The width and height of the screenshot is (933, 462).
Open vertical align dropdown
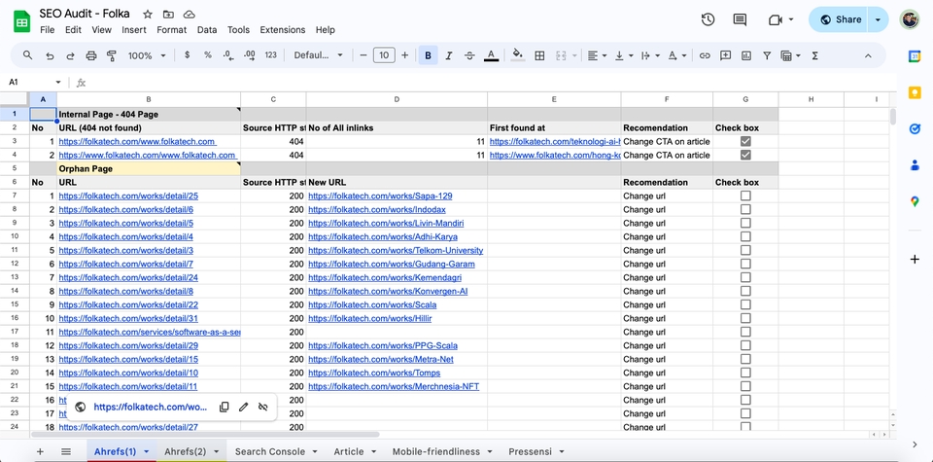624,55
